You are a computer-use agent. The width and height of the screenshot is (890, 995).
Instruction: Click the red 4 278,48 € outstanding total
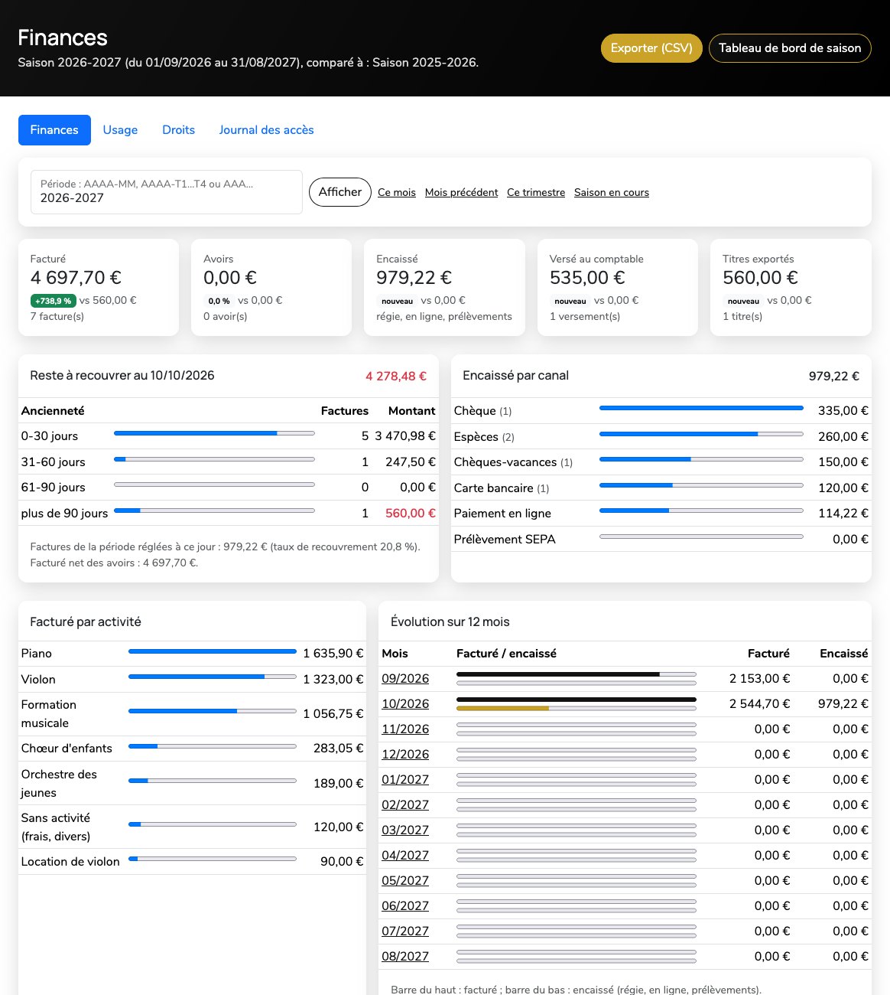396,377
